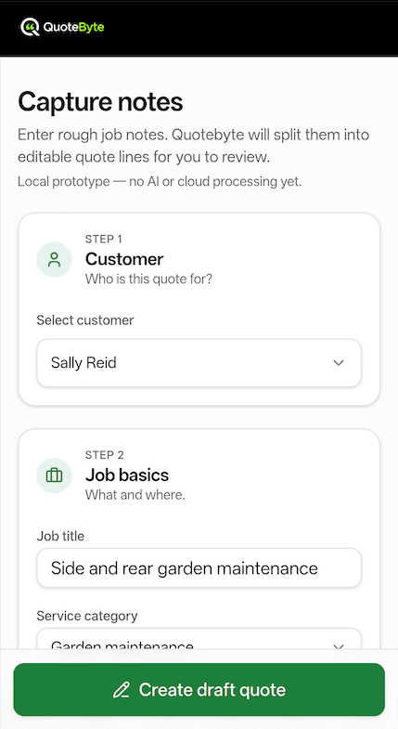
Task: Click the Local prototype notice text
Action: 160,181
